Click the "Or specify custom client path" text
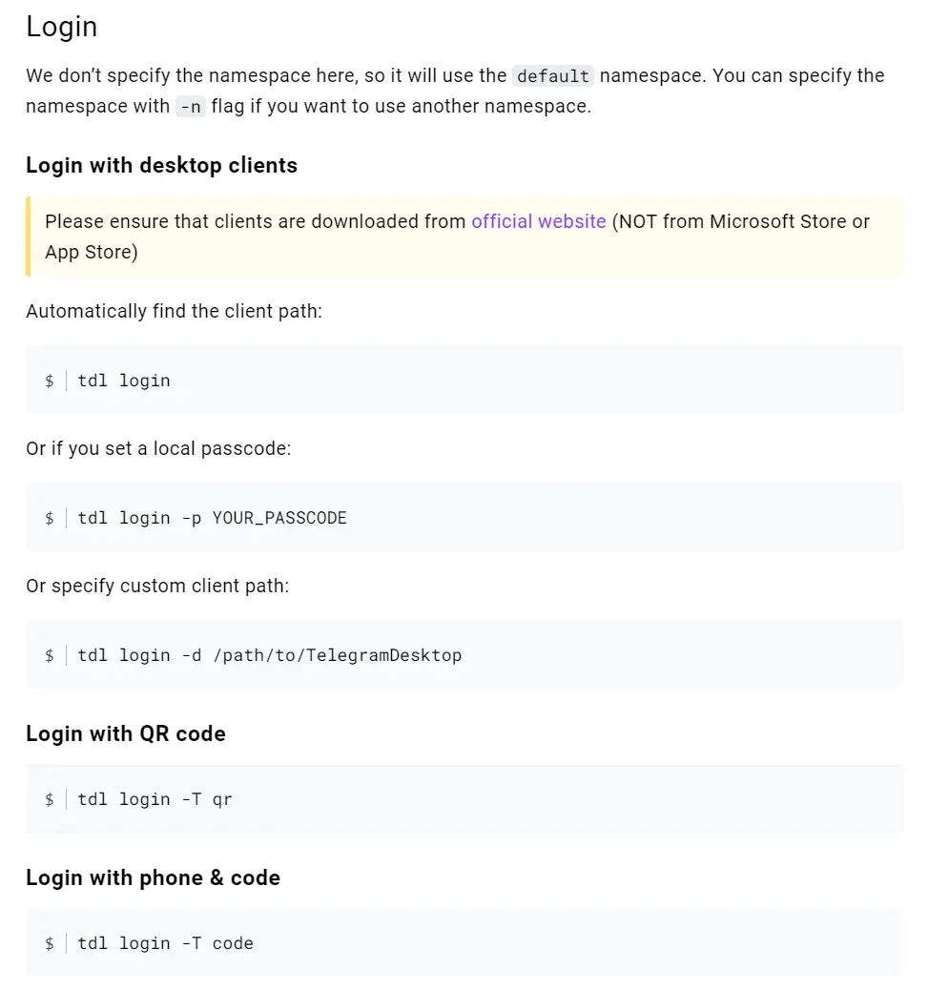The width and height of the screenshot is (949, 990). pos(157,586)
